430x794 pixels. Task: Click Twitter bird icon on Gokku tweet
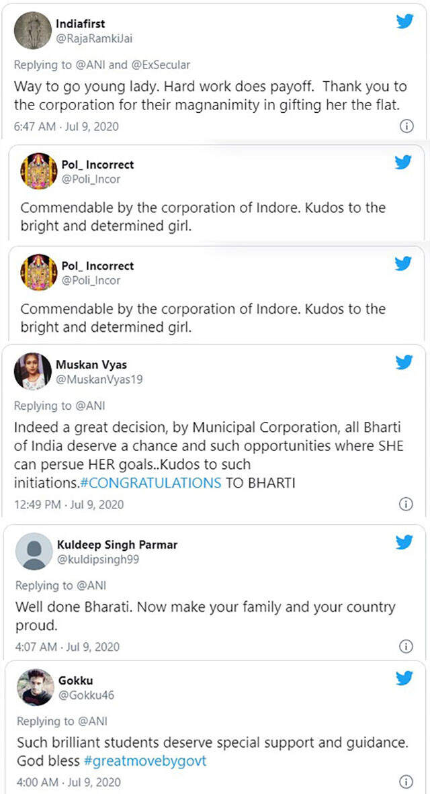coord(404,678)
